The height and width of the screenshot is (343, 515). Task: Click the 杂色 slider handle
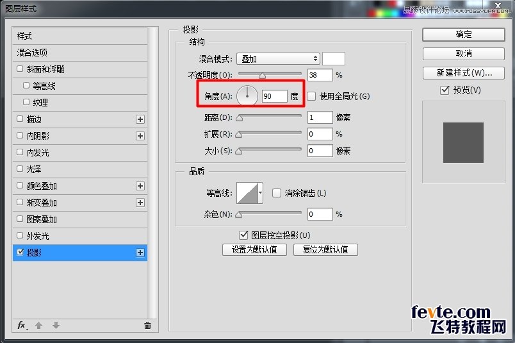[x=239, y=215]
